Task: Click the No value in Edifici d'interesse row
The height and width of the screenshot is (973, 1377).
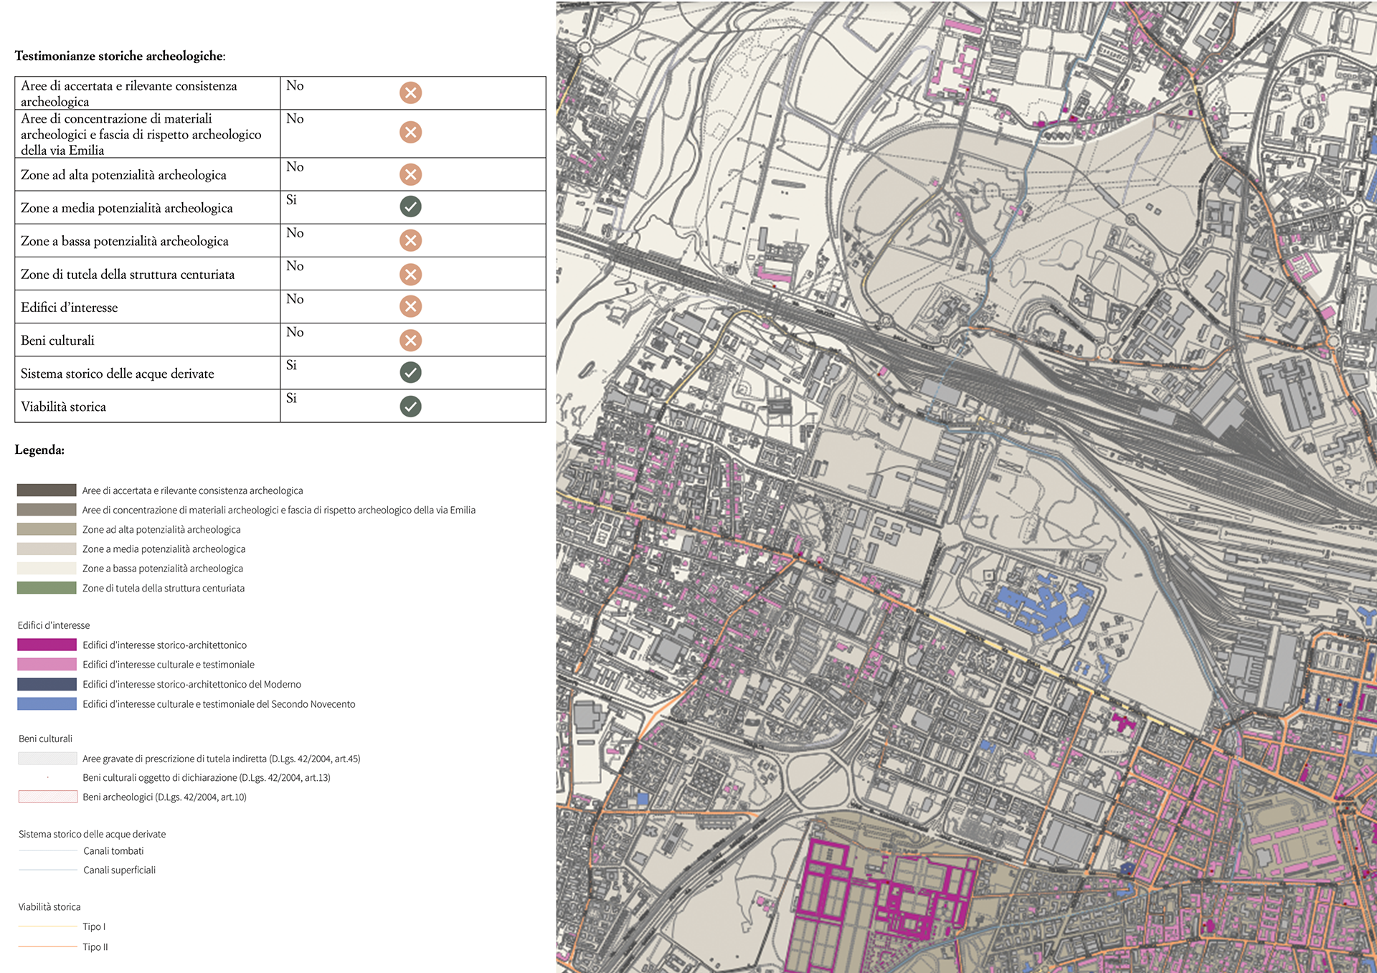Action: pos(295,299)
